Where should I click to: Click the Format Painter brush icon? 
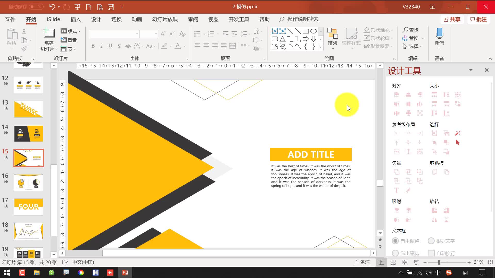(24, 49)
